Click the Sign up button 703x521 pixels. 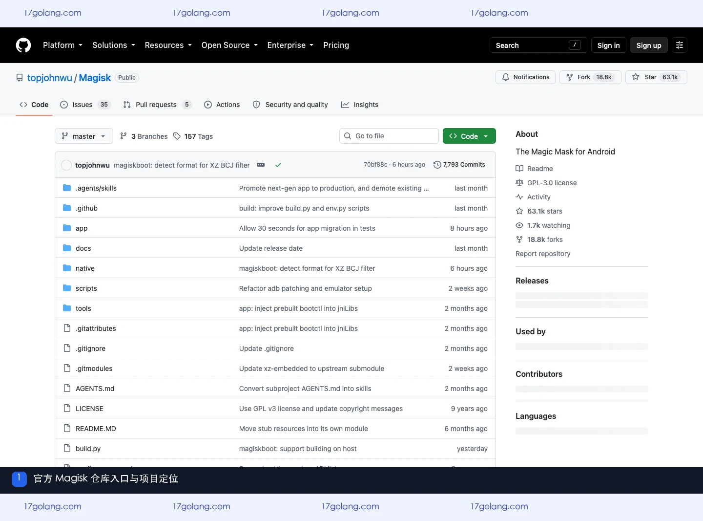coord(649,45)
